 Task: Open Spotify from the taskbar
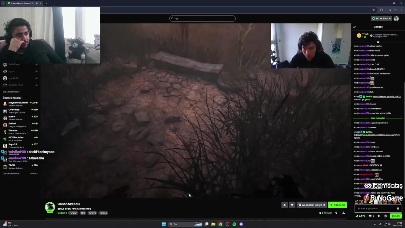tap(234, 224)
